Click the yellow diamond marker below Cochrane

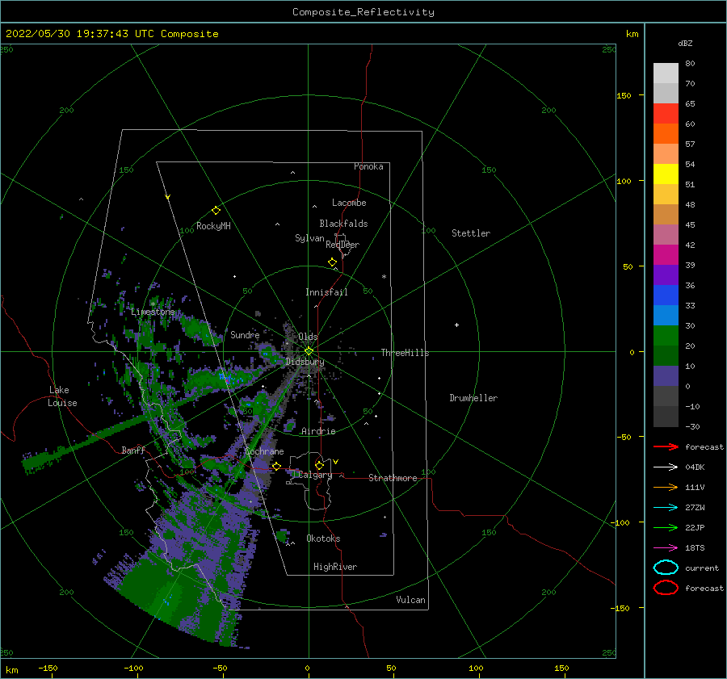coord(277,466)
